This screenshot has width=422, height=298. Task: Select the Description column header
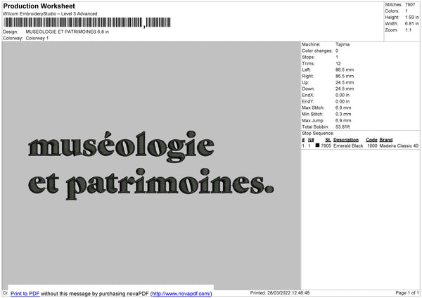[346, 140]
